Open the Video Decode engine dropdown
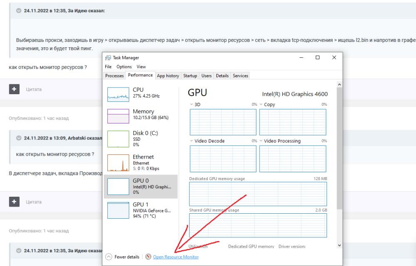The image size is (416, 266). tap(191, 141)
